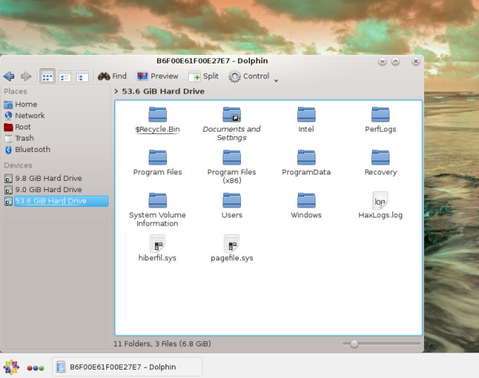The height and width of the screenshot is (378, 479).
Task: Click the Places panel header
Action: (x=15, y=92)
